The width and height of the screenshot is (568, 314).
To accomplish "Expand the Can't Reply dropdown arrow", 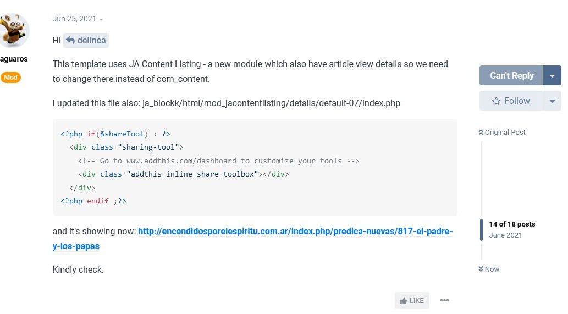I will click(552, 75).
